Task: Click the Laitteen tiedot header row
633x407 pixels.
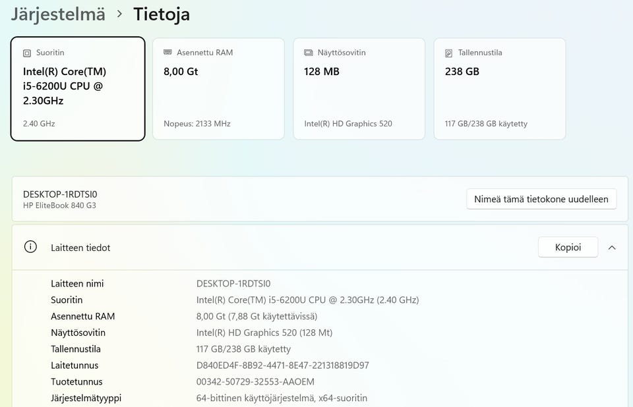Action: (320, 247)
